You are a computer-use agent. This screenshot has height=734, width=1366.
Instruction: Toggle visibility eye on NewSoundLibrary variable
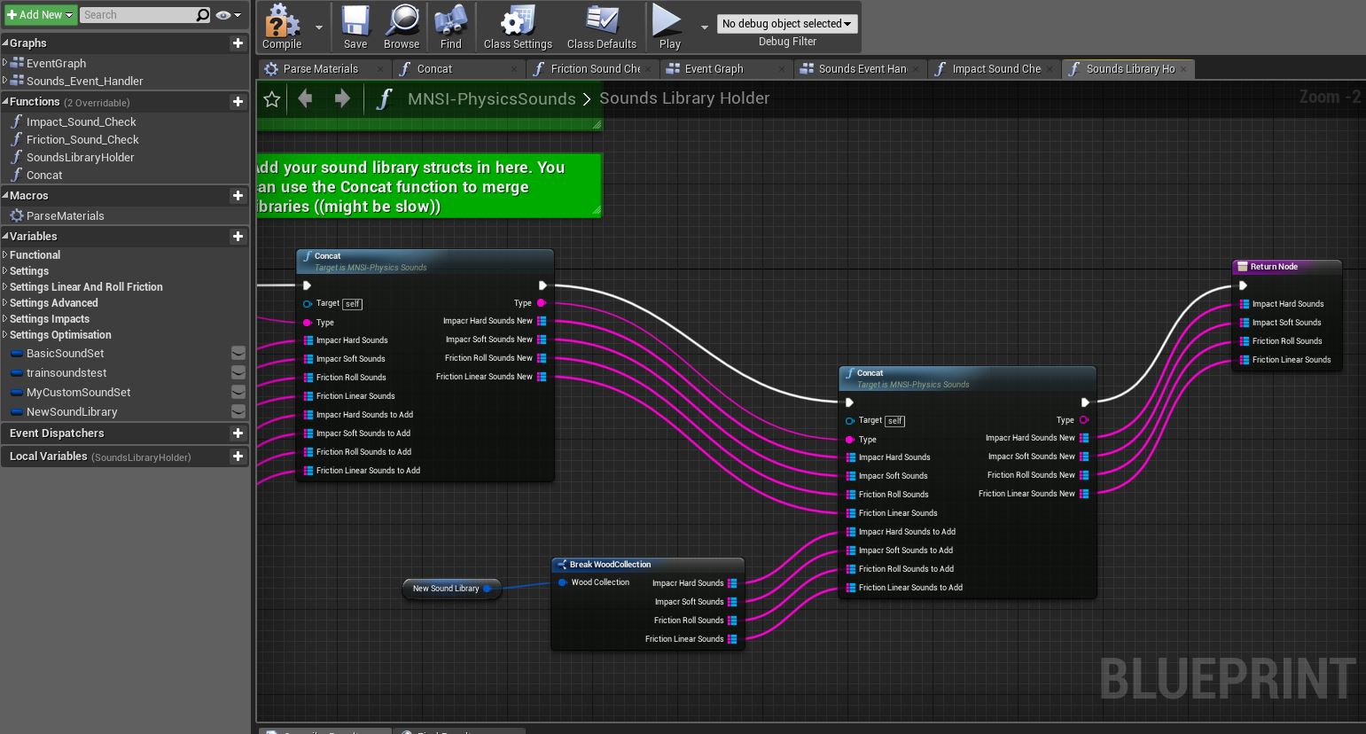(x=238, y=412)
